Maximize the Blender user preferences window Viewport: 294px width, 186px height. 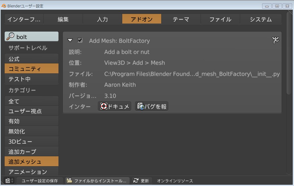(x=277, y=6)
